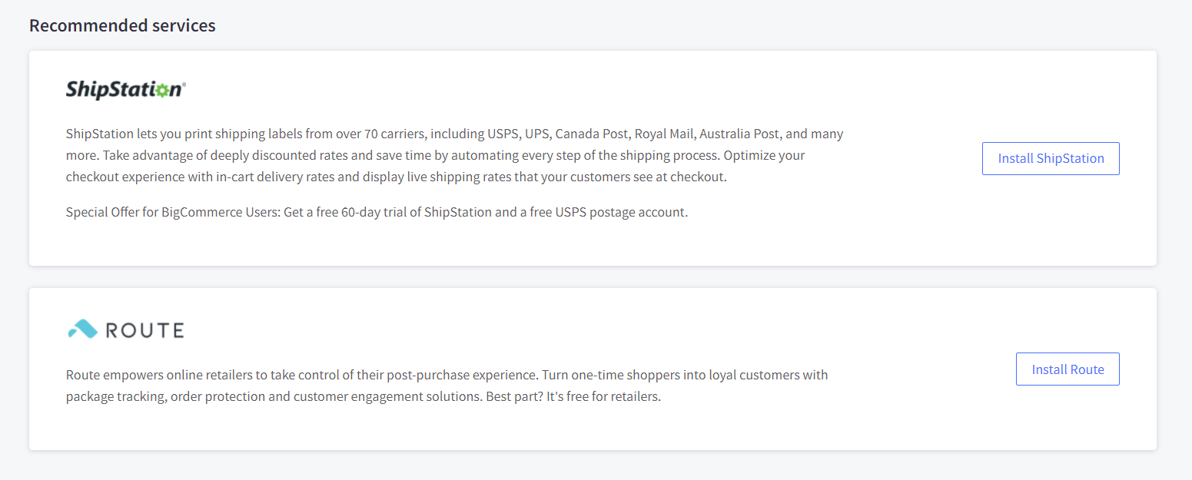1192x480 pixels.
Task: Click the Install Route button
Action: (x=1067, y=369)
